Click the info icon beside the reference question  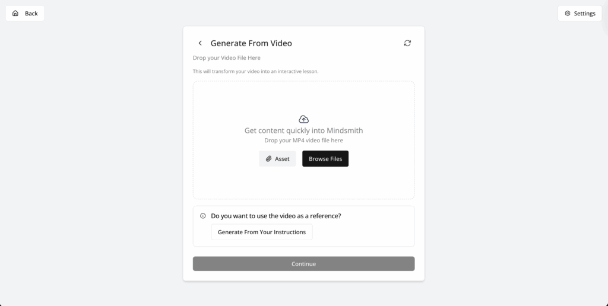click(x=203, y=216)
